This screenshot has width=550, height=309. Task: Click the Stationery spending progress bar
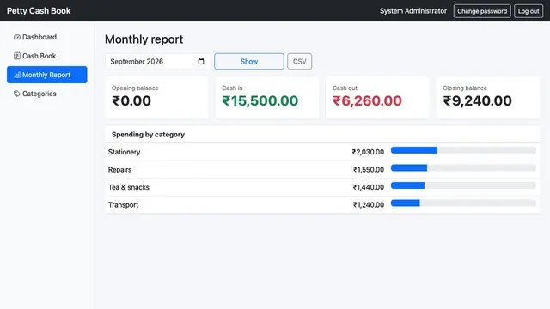(x=463, y=150)
